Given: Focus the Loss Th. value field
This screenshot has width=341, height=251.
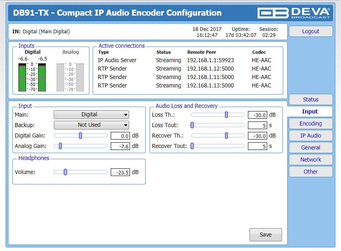Looking at the screenshot, I should (x=258, y=115).
